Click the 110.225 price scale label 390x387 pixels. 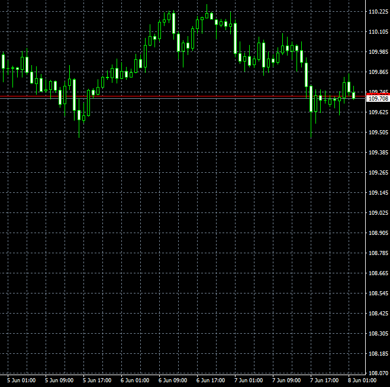(x=378, y=12)
